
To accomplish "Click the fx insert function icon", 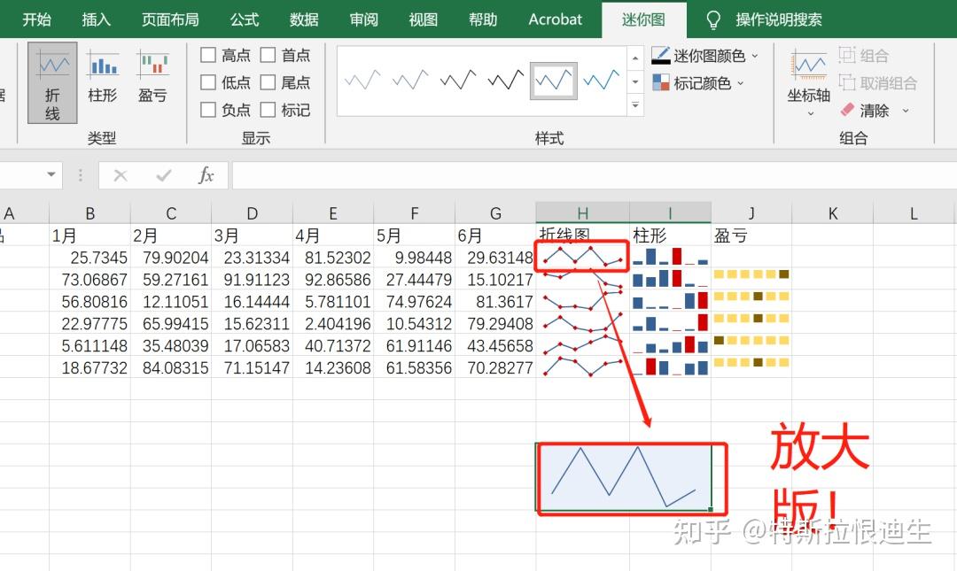I will [x=206, y=175].
